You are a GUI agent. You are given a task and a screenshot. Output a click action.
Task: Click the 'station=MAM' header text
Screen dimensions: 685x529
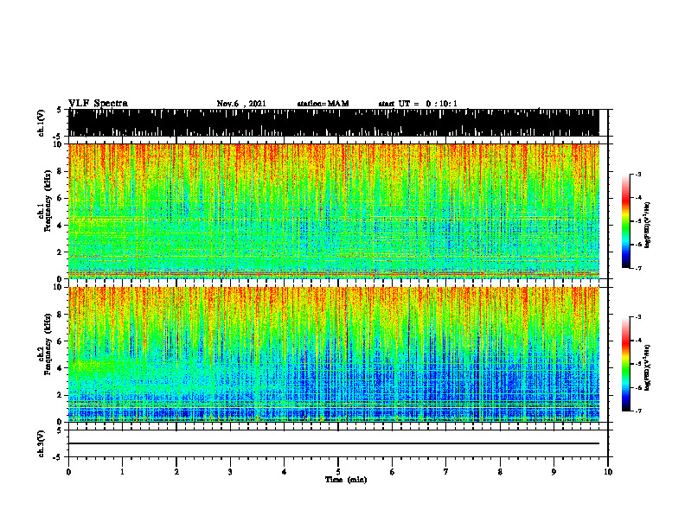(323, 104)
